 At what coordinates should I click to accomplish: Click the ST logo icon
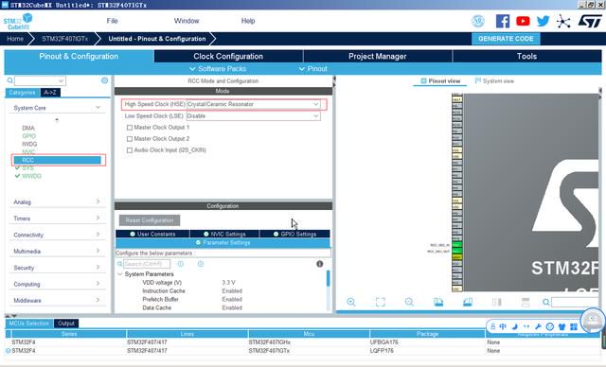[590, 21]
